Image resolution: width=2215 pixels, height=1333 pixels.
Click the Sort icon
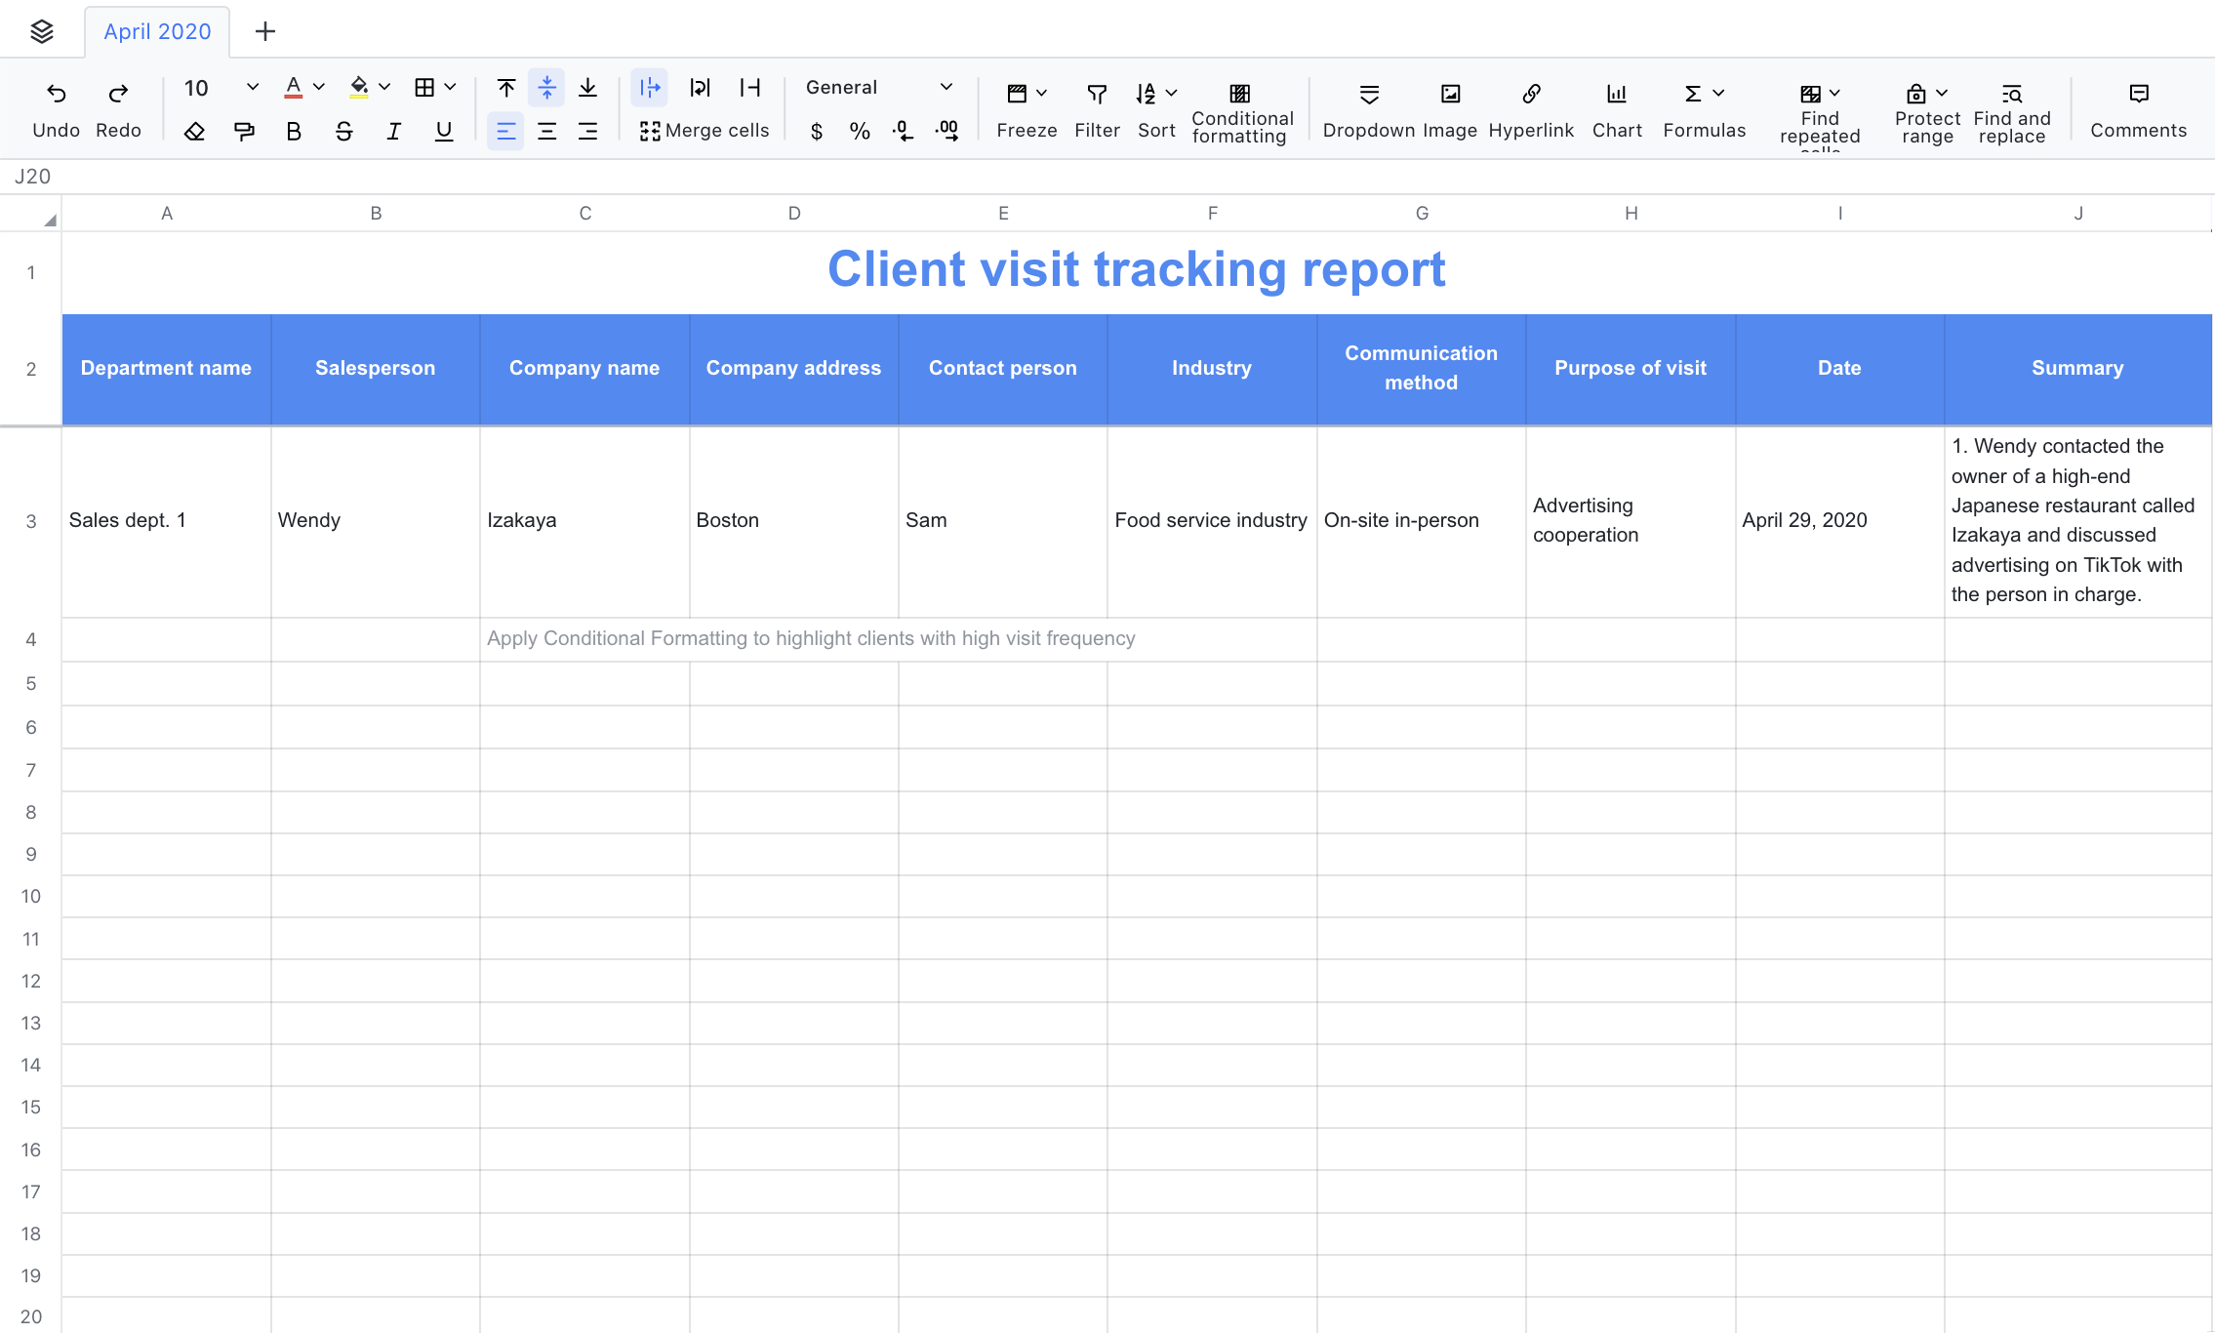[1146, 94]
